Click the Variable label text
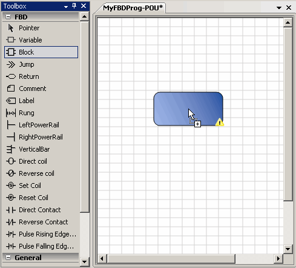Screen dimensions: 296x268 pyautogui.click(x=30, y=40)
